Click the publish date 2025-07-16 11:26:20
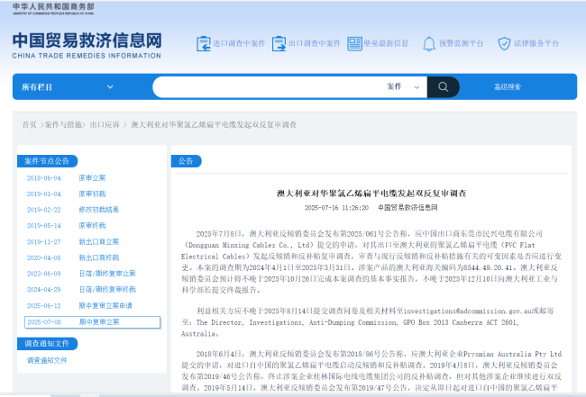The image size is (586, 397). (x=336, y=208)
